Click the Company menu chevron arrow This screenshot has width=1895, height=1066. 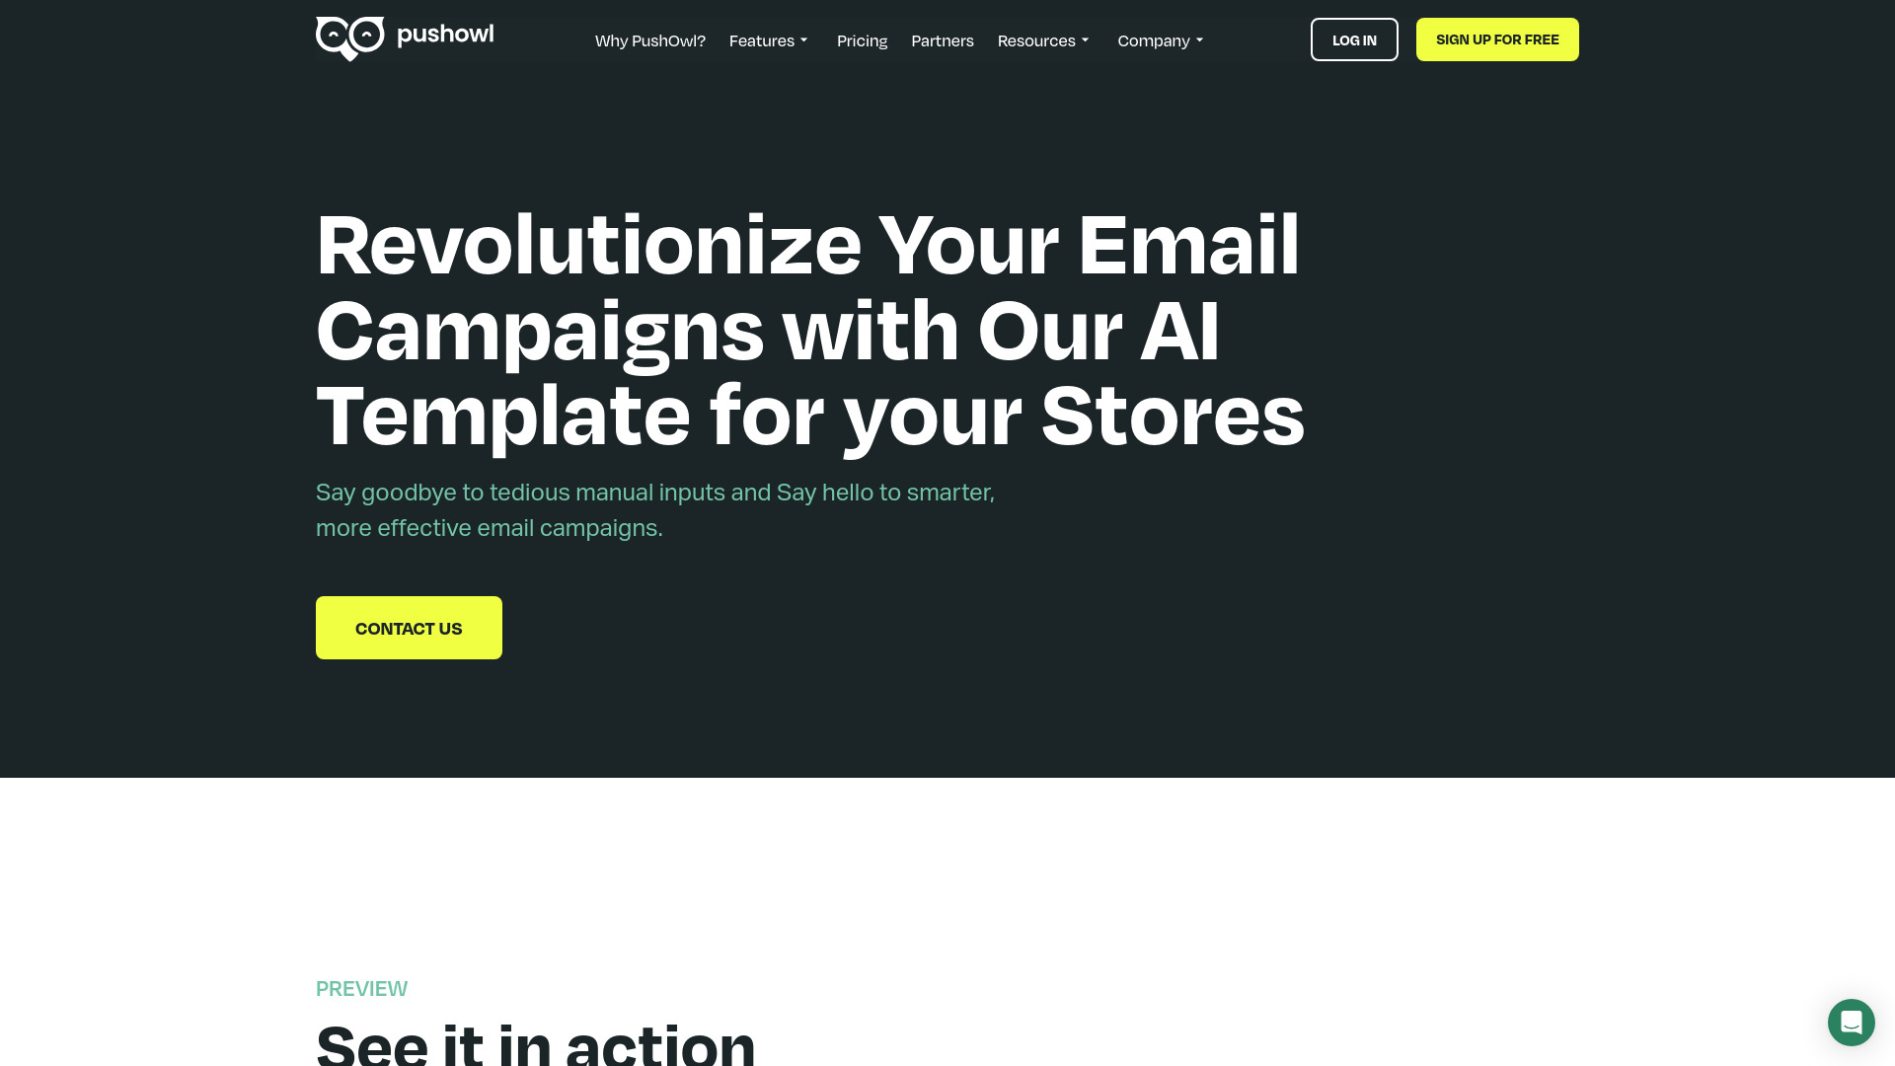(1199, 39)
